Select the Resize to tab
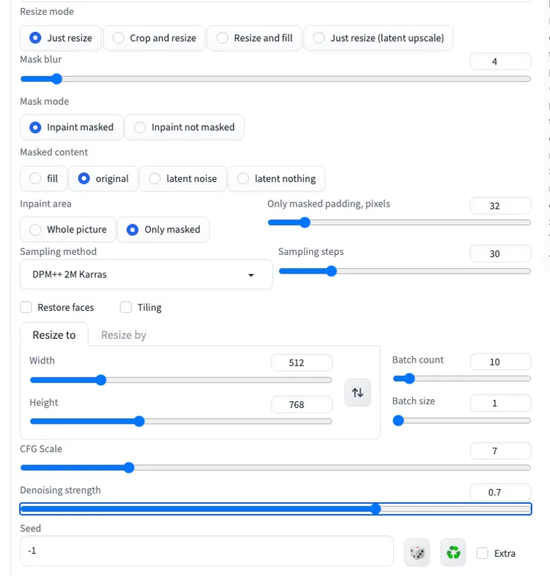The image size is (550, 576). [54, 335]
